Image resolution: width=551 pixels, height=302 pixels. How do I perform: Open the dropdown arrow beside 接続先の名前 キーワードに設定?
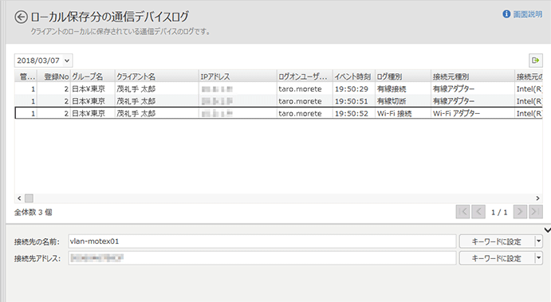click(538, 241)
